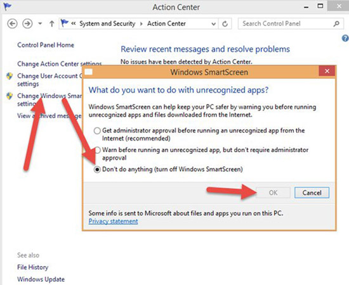Open Change Windows SmartScreen settings link

tap(49, 99)
